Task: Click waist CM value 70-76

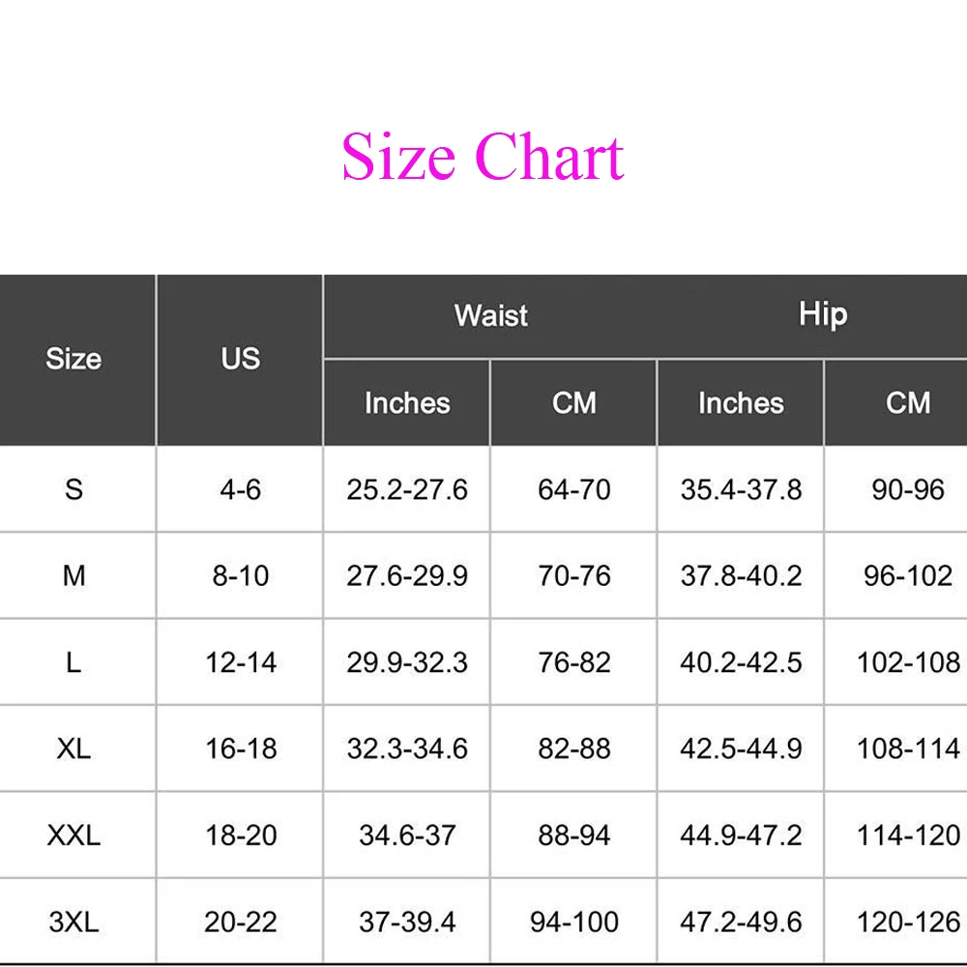Action: [574, 576]
